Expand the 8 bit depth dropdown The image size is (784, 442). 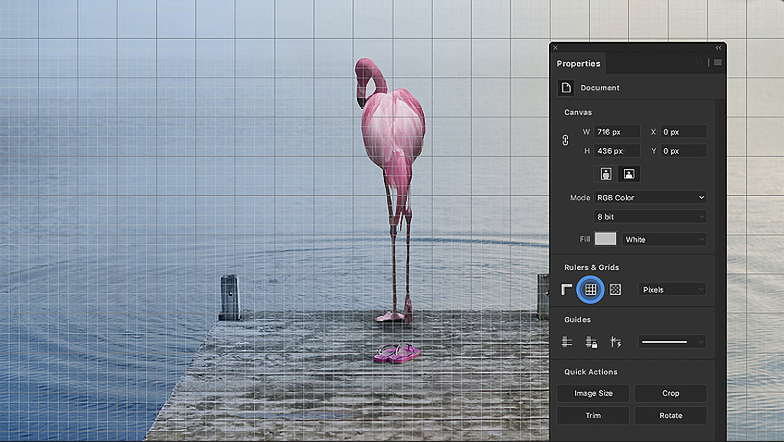click(x=650, y=217)
